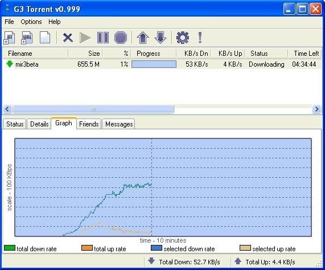Switch to the Details tab

coord(39,124)
